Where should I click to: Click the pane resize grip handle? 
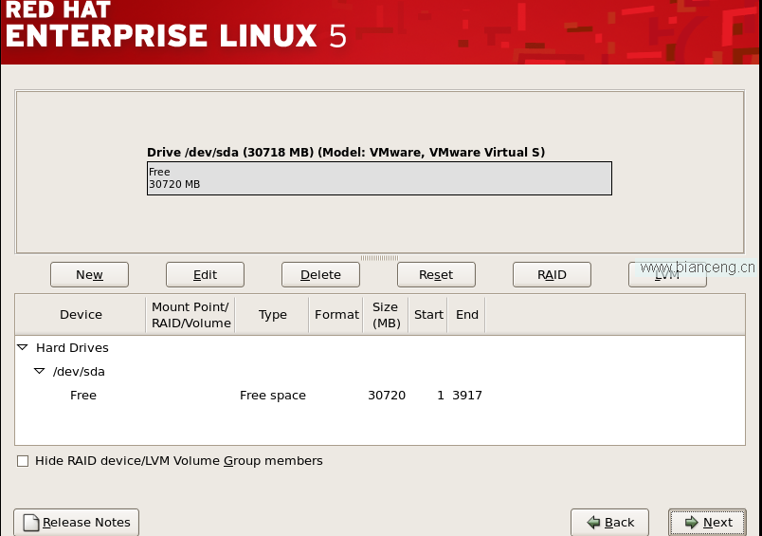point(379,258)
